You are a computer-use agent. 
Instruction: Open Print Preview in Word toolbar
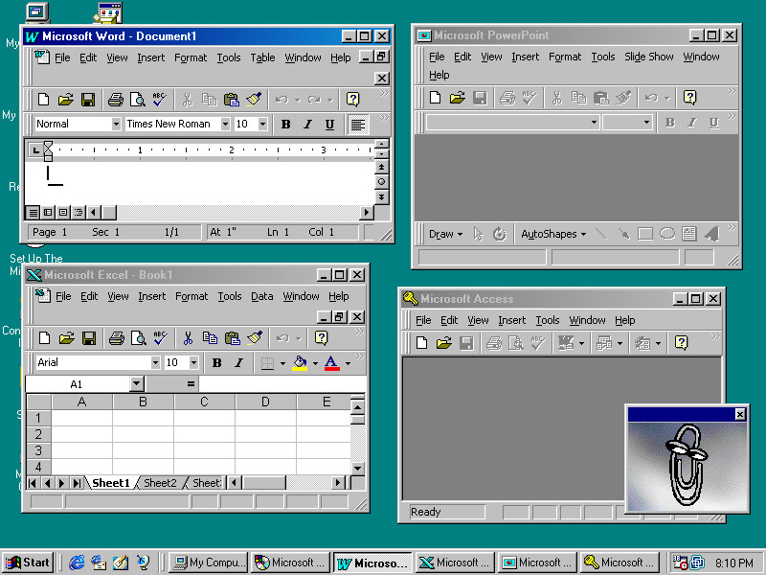(x=138, y=100)
